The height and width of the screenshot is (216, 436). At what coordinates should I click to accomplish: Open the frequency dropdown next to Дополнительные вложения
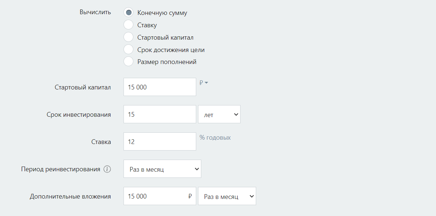point(227,196)
